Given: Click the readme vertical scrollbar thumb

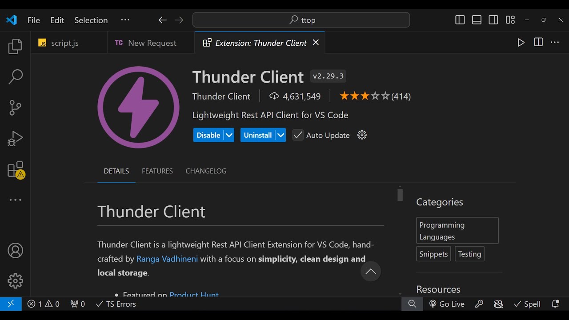Looking at the screenshot, I should coord(400,195).
